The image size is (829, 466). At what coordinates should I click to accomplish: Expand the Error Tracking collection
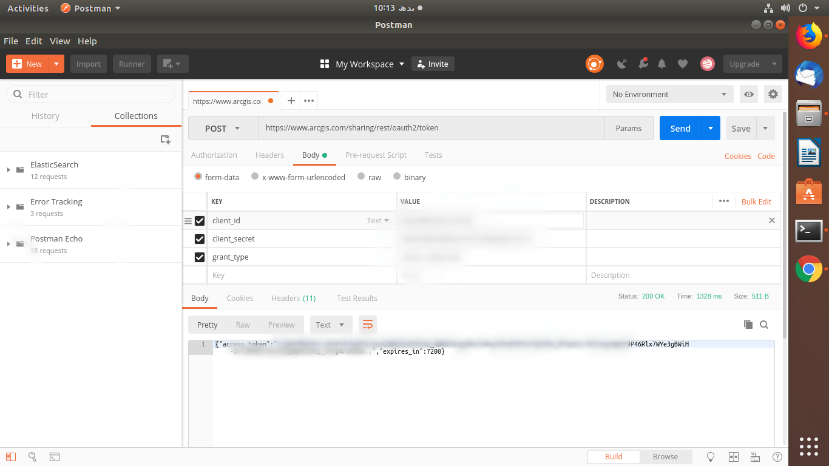[x=8, y=207]
